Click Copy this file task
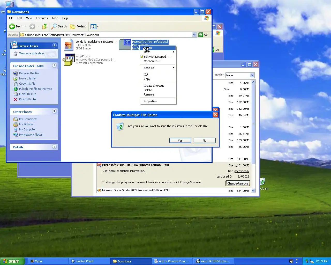Screen dimensions: 331x265 [27, 84]
